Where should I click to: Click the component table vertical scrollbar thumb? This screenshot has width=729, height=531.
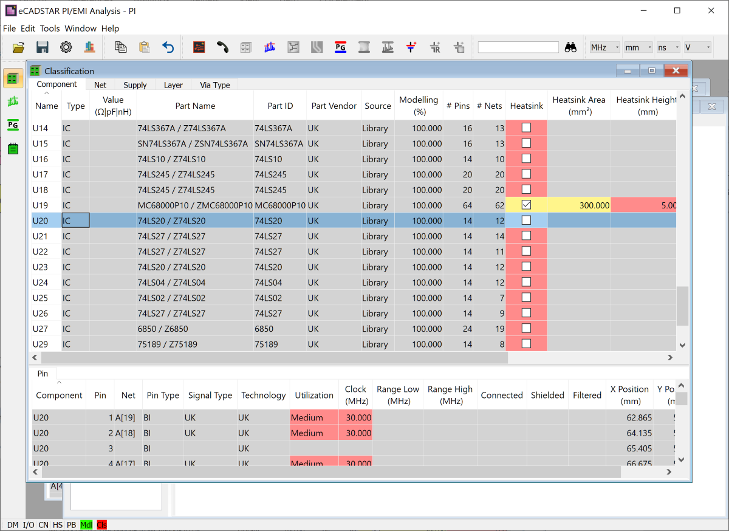point(682,306)
